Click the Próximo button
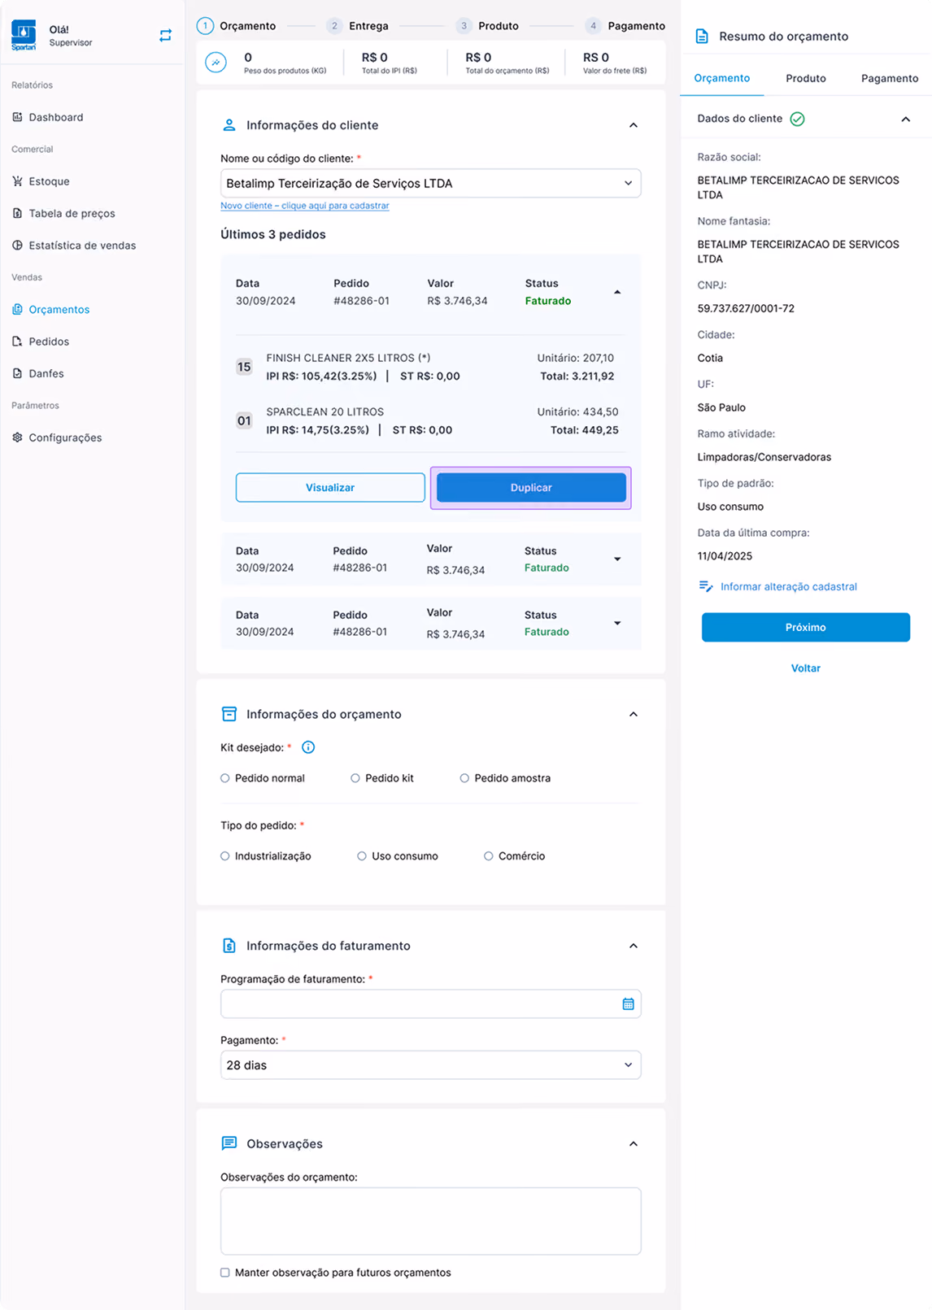 (806, 628)
